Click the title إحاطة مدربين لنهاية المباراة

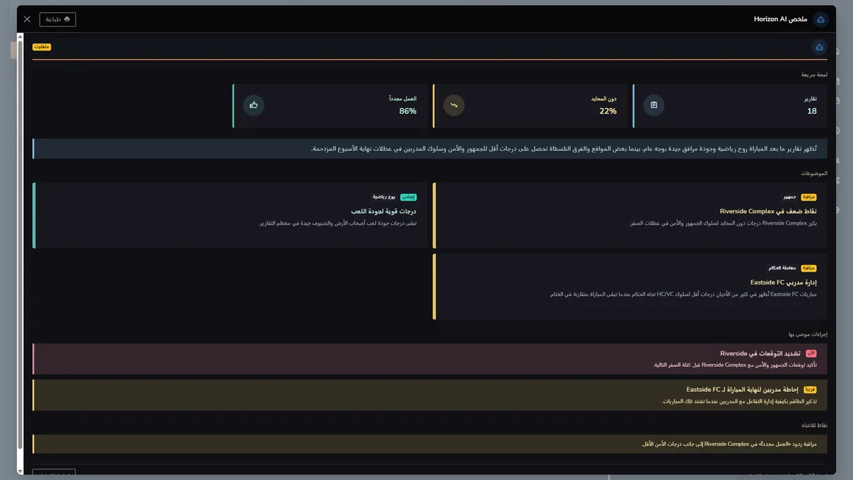743,390
